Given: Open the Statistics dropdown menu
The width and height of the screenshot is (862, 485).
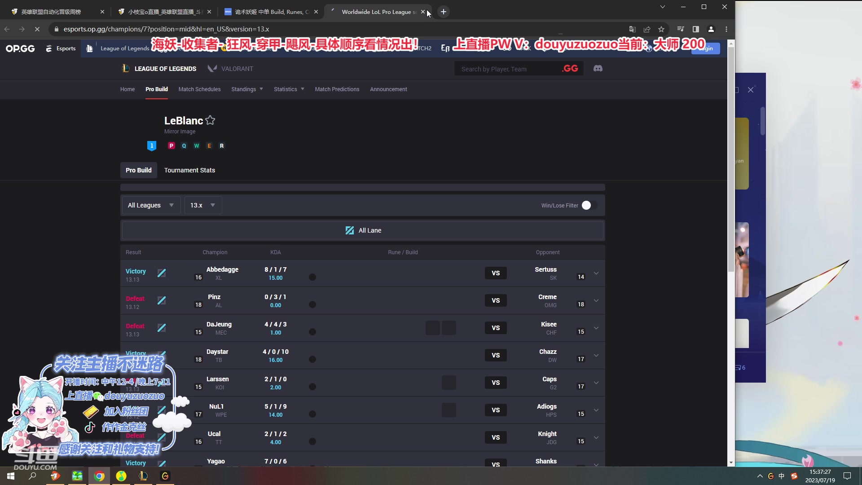Looking at the screenshot, I should click(289, 89).
